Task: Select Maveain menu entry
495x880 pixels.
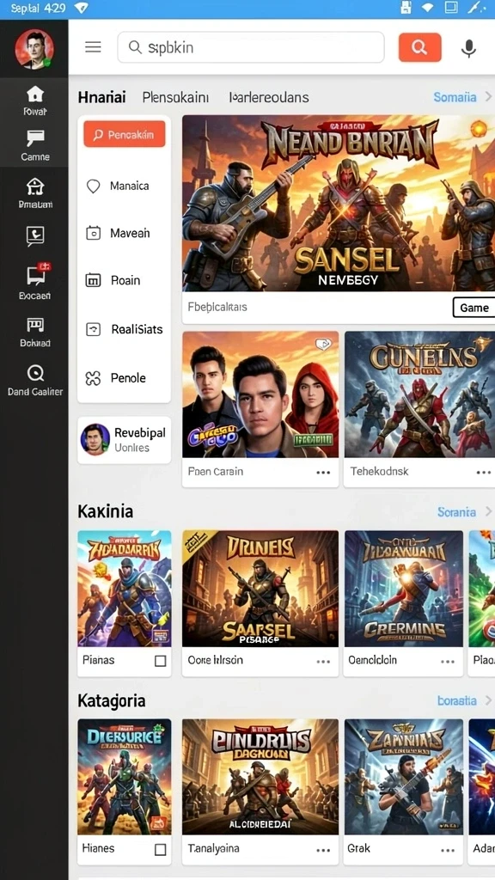Action: pos(124,233)
